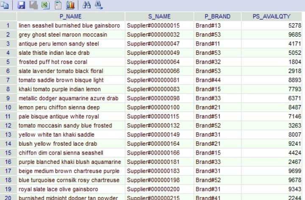
Task: Select Brand#11 cell in row 3
Action: (x=217, y=44)
